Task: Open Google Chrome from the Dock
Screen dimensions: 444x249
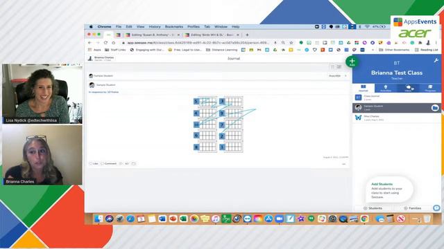Action: 364,219
